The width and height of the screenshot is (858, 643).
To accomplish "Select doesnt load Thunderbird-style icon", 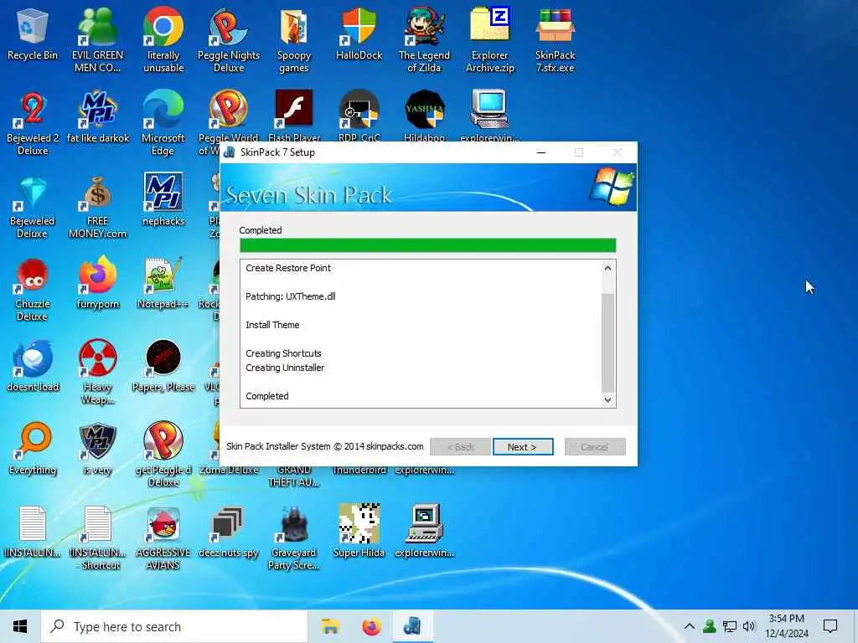I will coord(33,367).
